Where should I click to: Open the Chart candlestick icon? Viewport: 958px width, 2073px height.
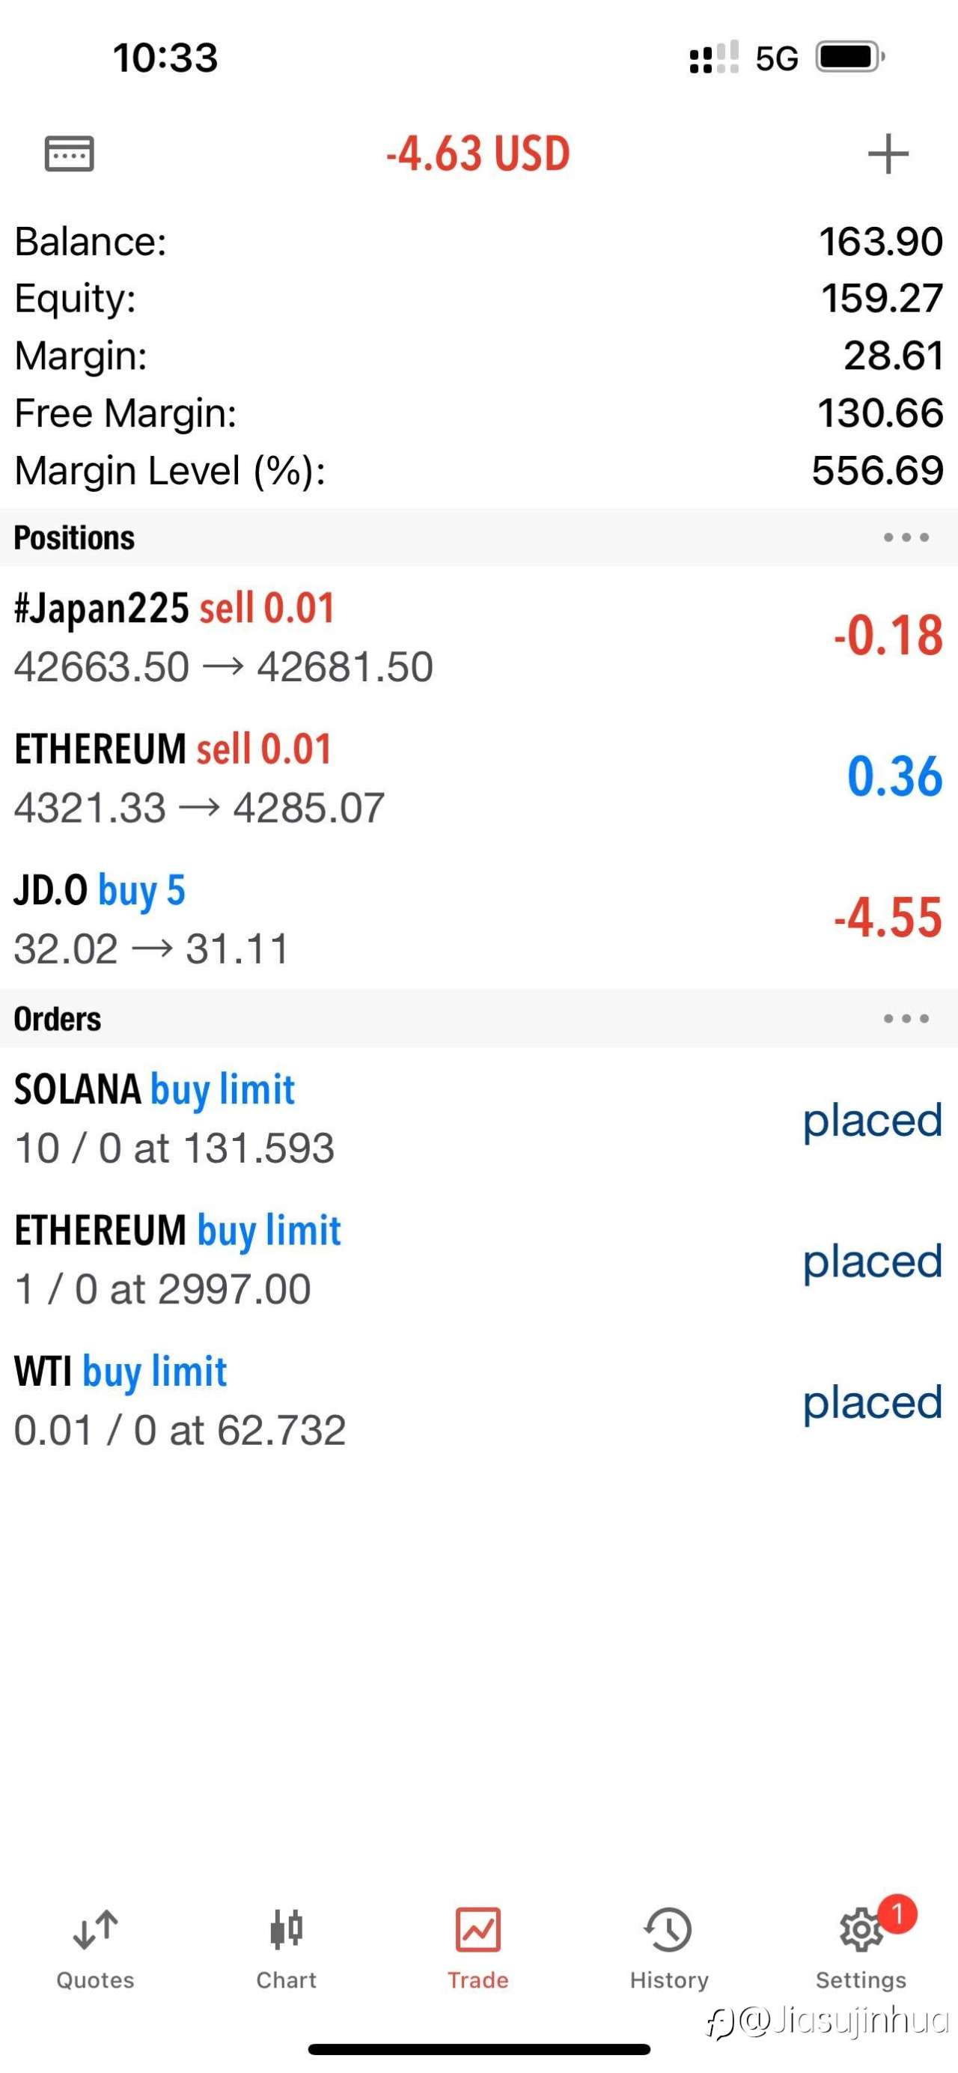[287, 1929]
